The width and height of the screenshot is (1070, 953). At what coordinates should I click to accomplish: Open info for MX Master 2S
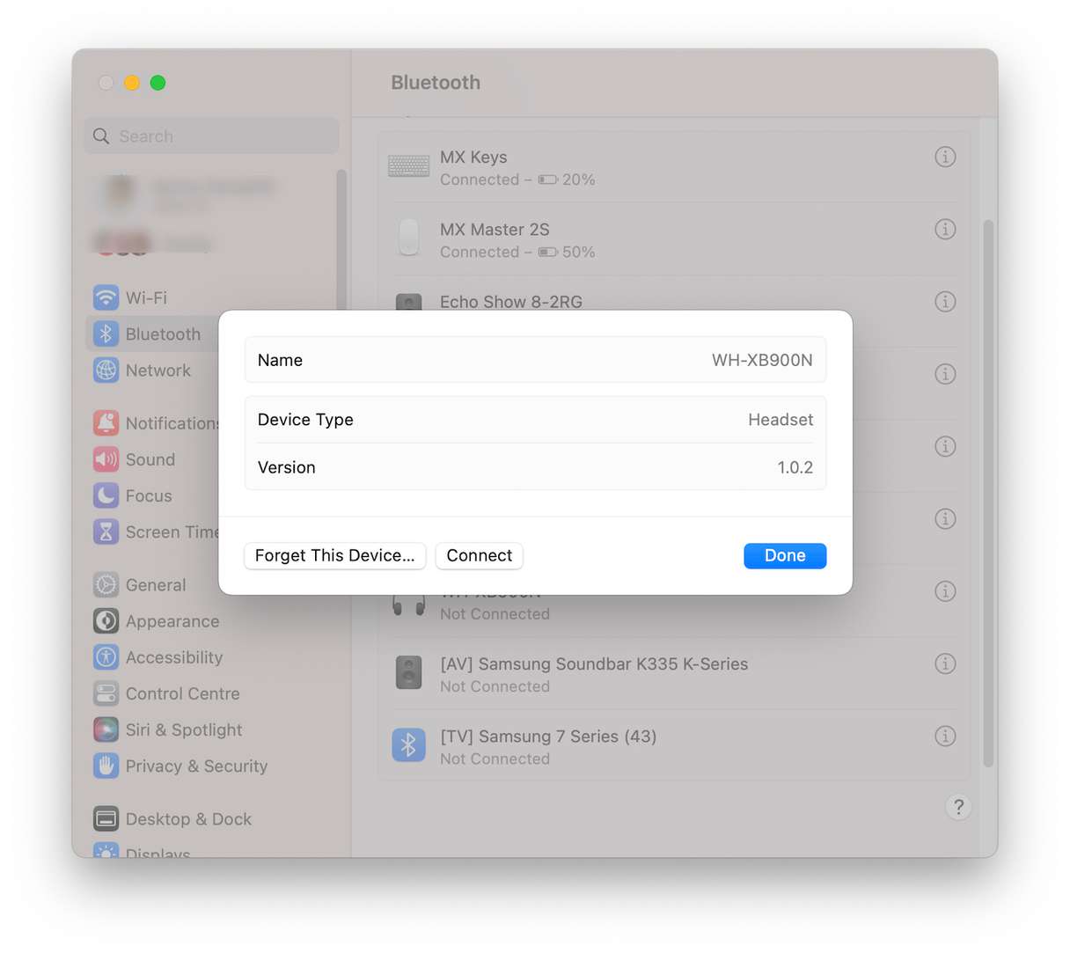945,229
